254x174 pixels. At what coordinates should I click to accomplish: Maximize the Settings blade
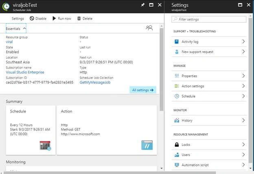point(240,5)
